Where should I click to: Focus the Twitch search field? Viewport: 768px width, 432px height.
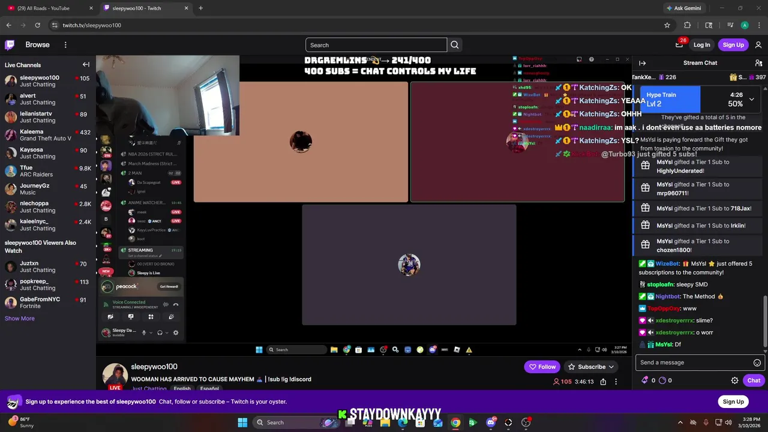[376, 45]
